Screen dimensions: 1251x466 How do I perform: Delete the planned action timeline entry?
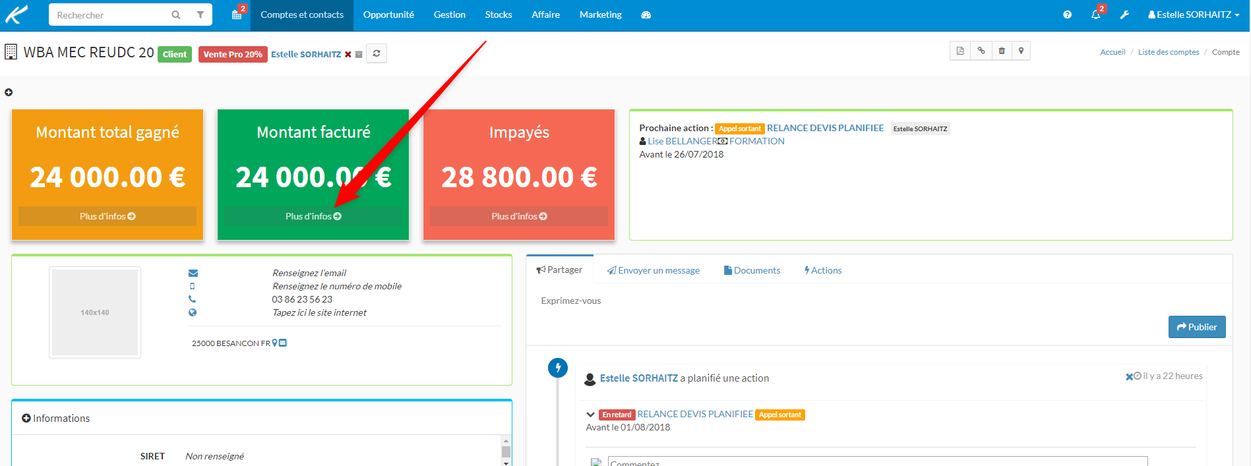point(1129,377)
